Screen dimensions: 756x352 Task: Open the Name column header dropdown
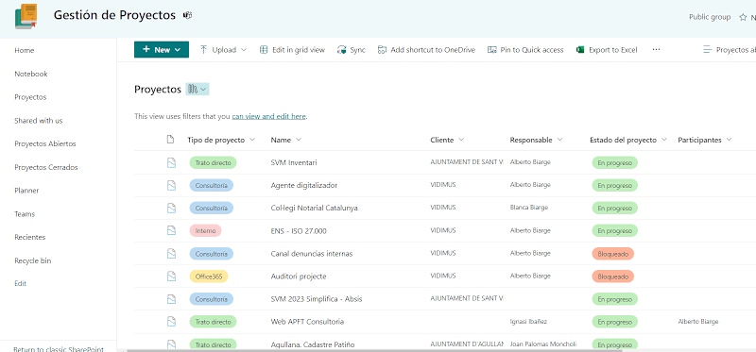299,140
